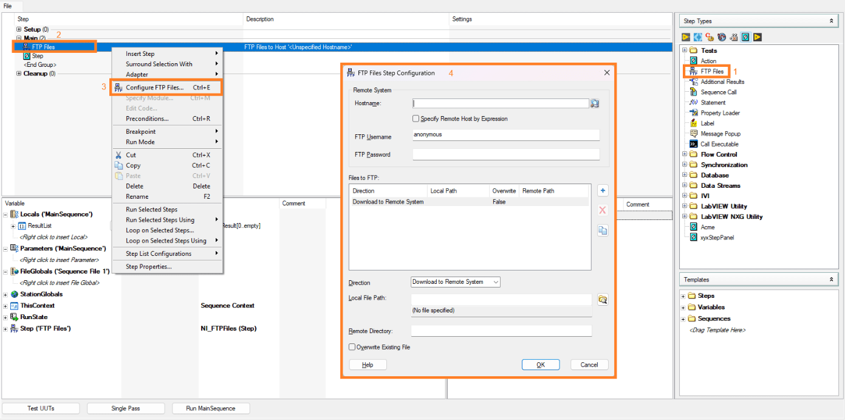
Task: Open the Direction dropdown
Action: pos(456,282)
